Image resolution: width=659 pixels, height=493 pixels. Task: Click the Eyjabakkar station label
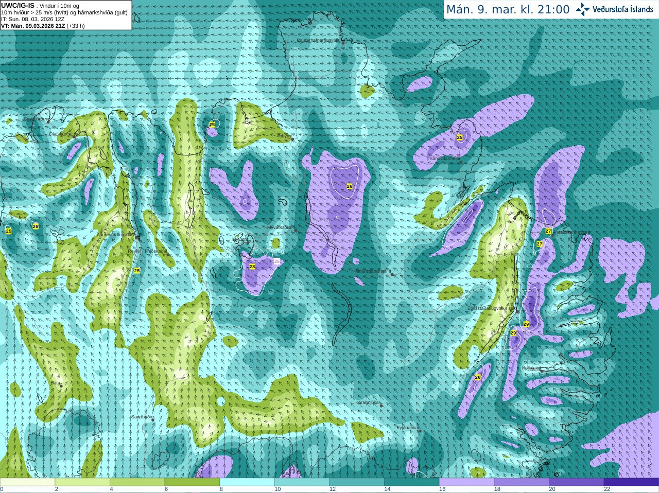tap(407, 427)
